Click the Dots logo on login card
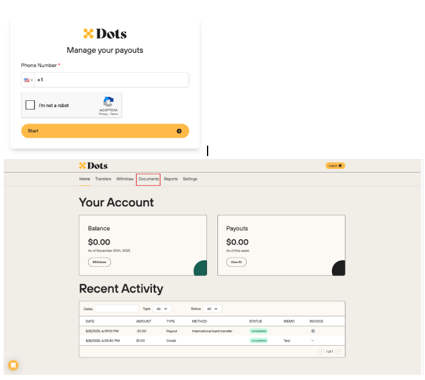The height and width of the screenshot is (380, 425). point(105,34)
